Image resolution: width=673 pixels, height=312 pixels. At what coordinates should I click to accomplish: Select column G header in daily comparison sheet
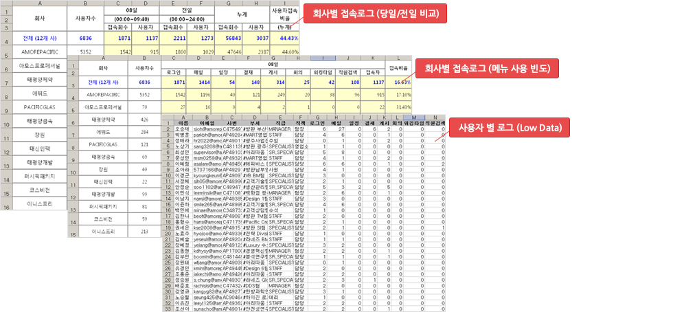point(228,3)
